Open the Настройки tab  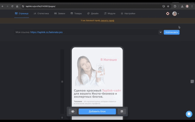[128, 13]
